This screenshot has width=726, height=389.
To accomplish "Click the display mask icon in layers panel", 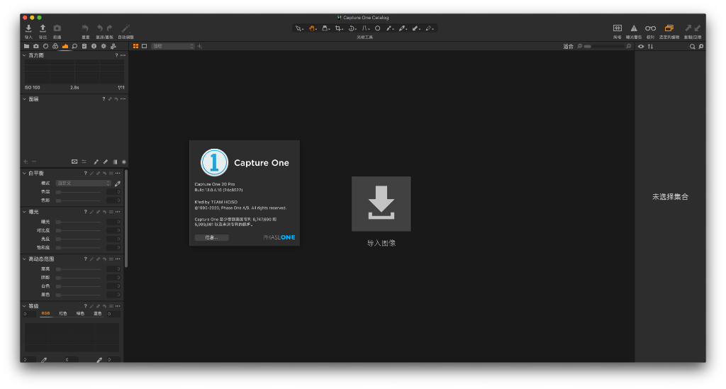I will tap(74, 162).
